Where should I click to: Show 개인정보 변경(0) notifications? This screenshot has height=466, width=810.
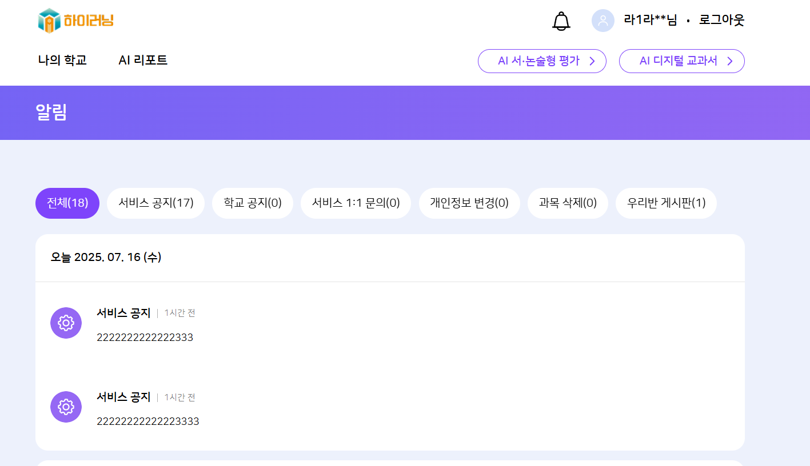pyautogui.click(x=469, y=203)
